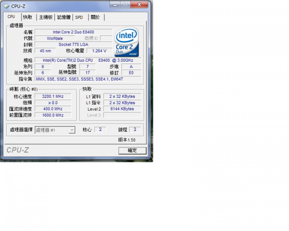Click the 400.0 MHz bus speed value
The width and height of the screenshot is (289, 231).
(x=53, y=109)
